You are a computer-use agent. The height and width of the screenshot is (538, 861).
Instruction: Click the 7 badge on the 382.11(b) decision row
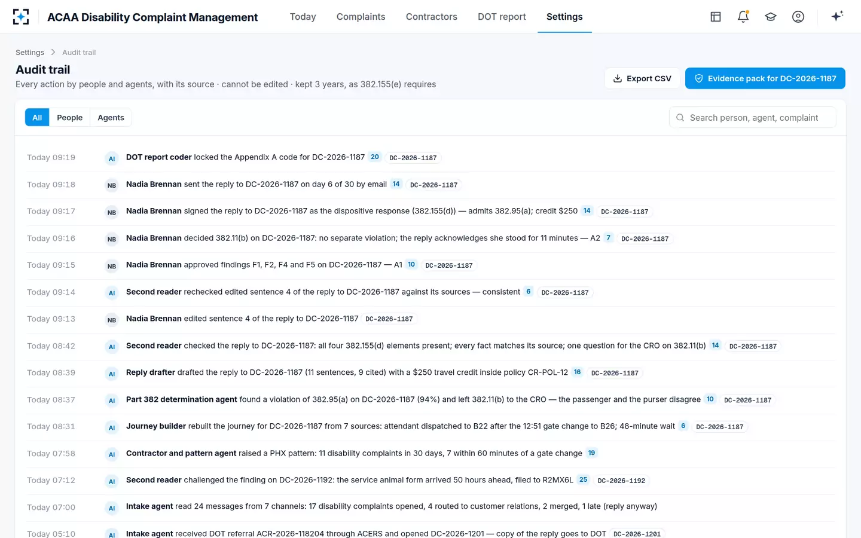pyautogui.click(x=609, y=238)
